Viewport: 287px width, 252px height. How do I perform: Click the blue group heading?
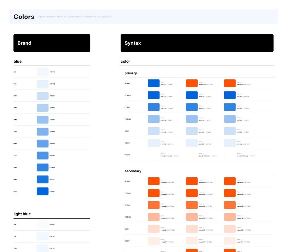[17, 61]
